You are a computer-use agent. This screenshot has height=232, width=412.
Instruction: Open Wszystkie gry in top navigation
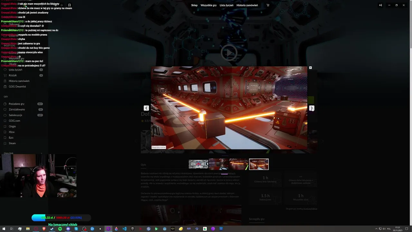(x=209, y=5)
